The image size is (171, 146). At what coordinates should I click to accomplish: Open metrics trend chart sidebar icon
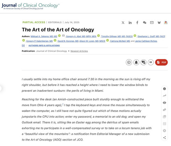(165, 96)
